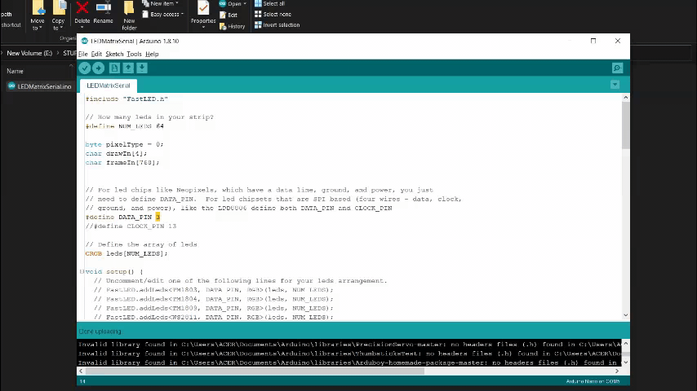
Task: Select the LEDMatrixSerial tab
Action: click(109, 86)
